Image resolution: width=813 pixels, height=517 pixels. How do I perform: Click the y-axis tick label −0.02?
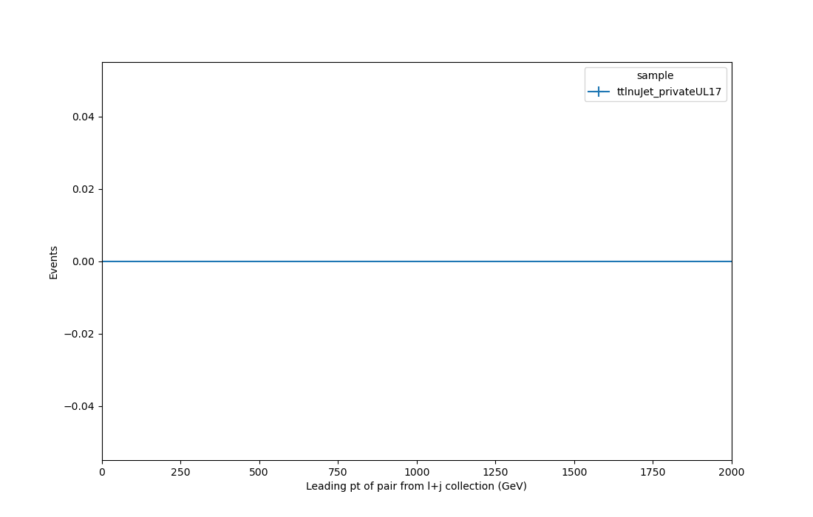(79, 334)
